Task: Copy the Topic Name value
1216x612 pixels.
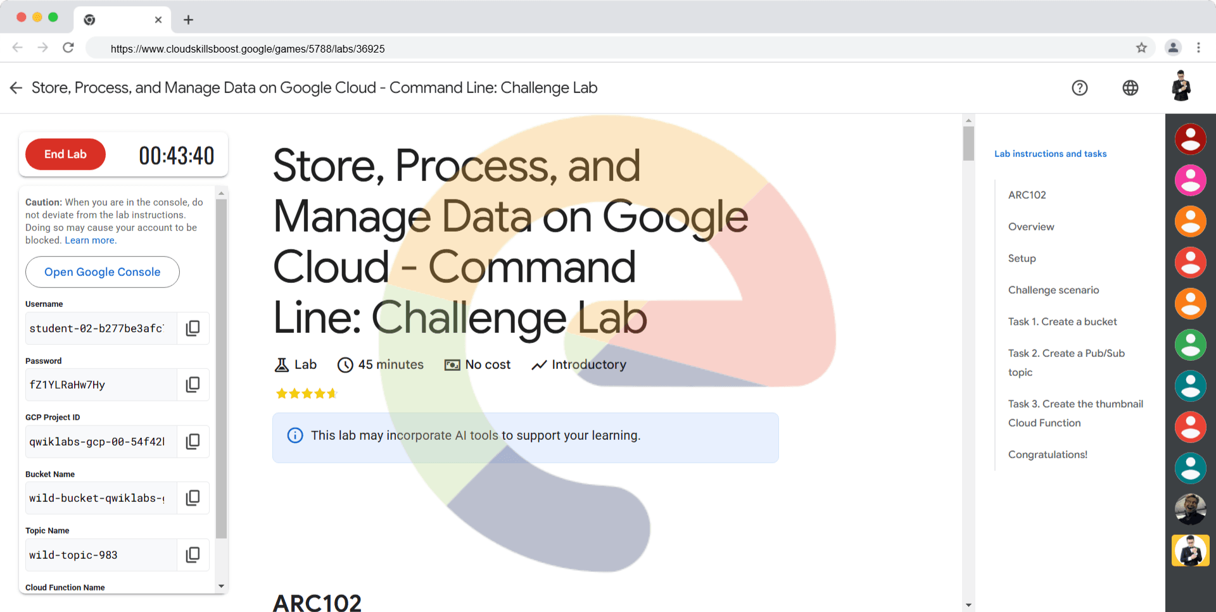Action: (193, 555)
